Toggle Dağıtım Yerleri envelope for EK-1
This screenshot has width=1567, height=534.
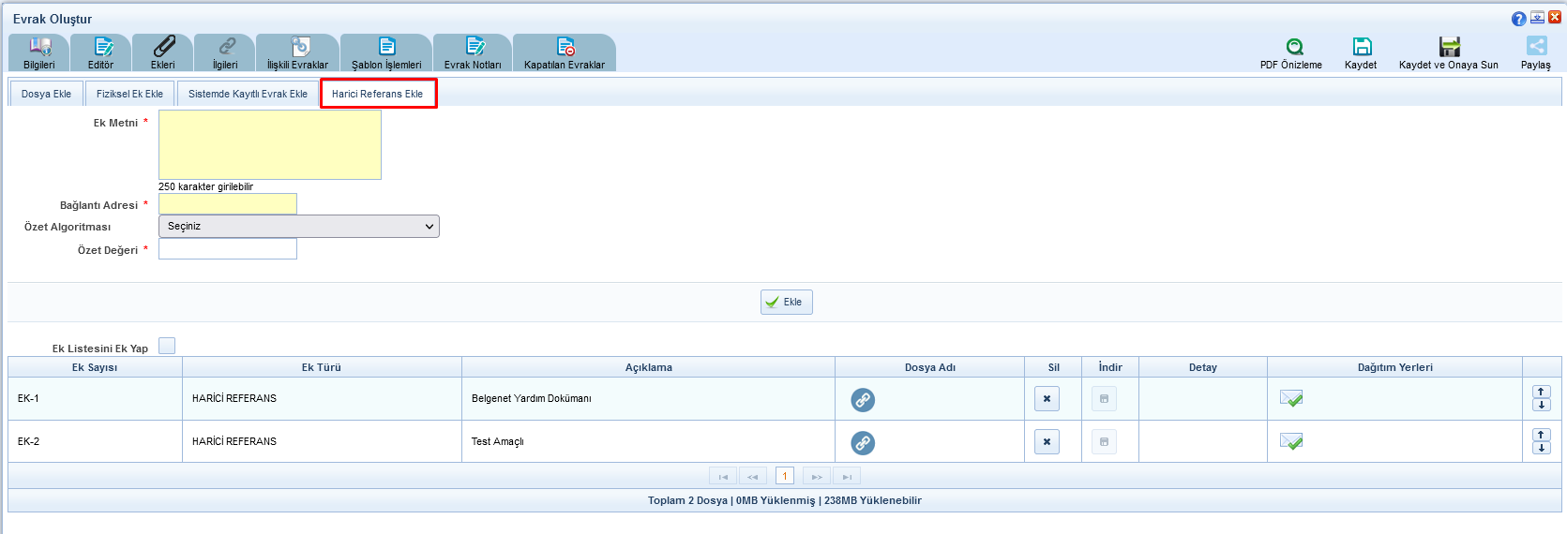coord(1291,399)
